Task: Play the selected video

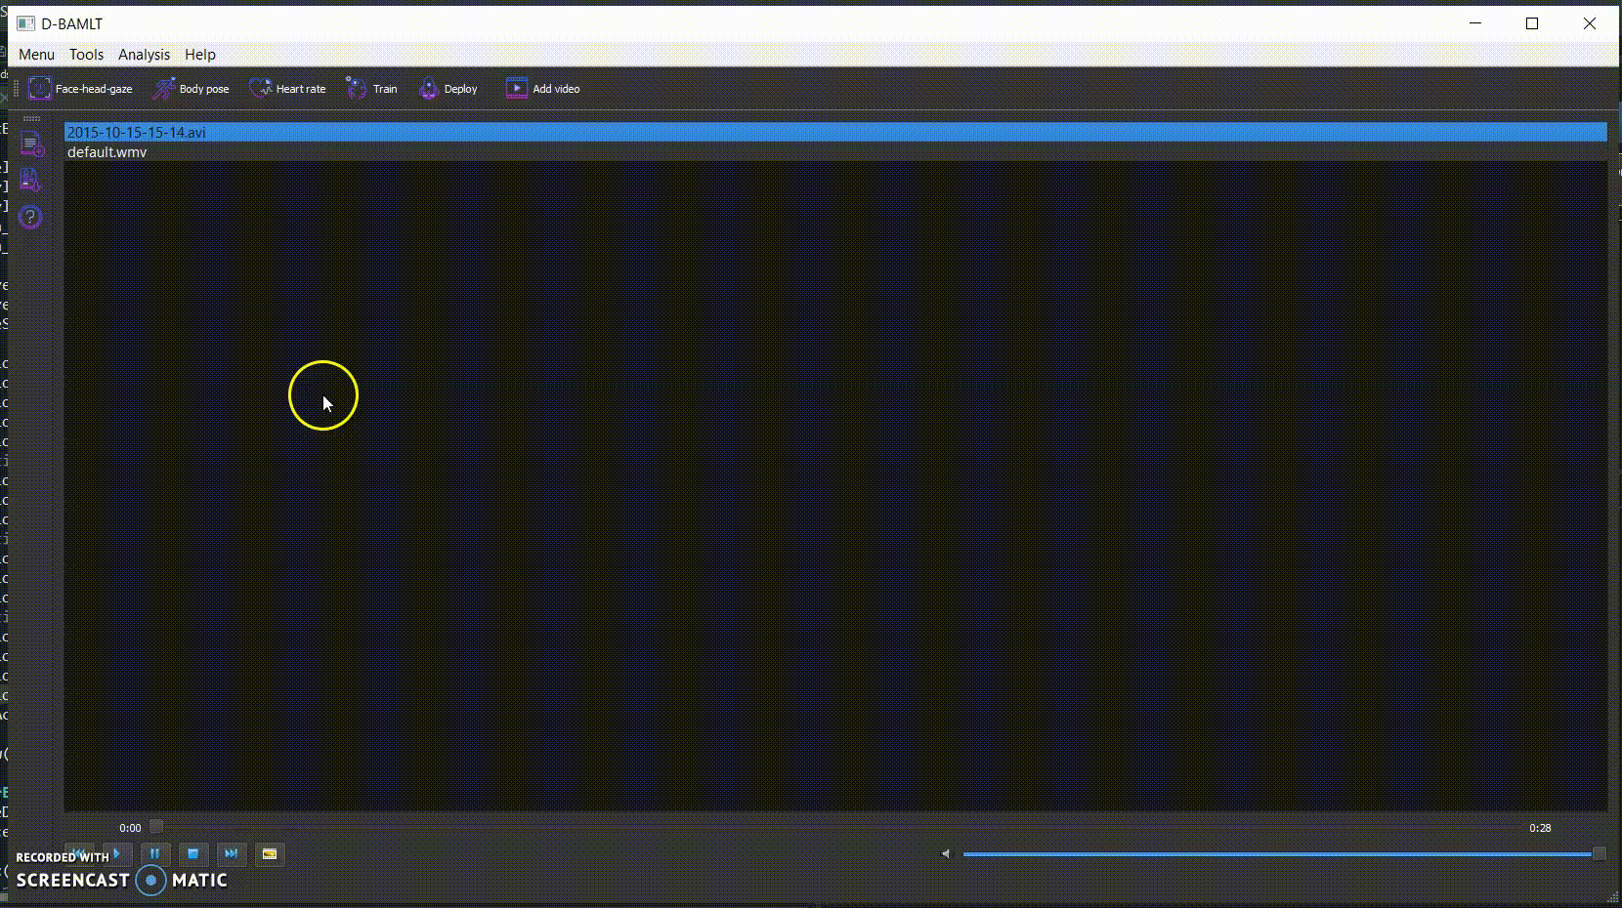Action: click(x=116, y=854)
